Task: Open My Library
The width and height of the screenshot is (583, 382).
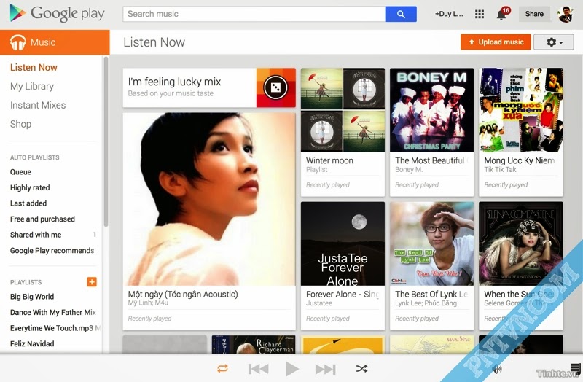Action: (x=32, y=86)
